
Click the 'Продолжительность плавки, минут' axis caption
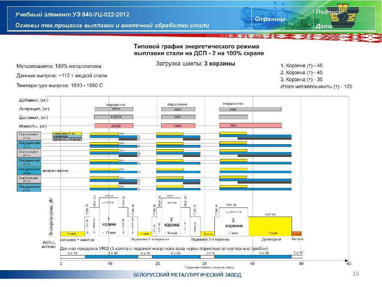[209, 268]
